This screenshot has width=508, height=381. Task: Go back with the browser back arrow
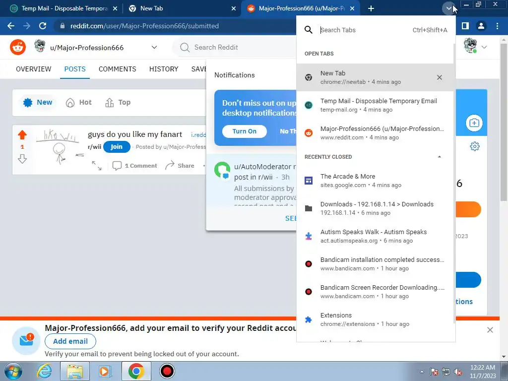tap(11, 26)
